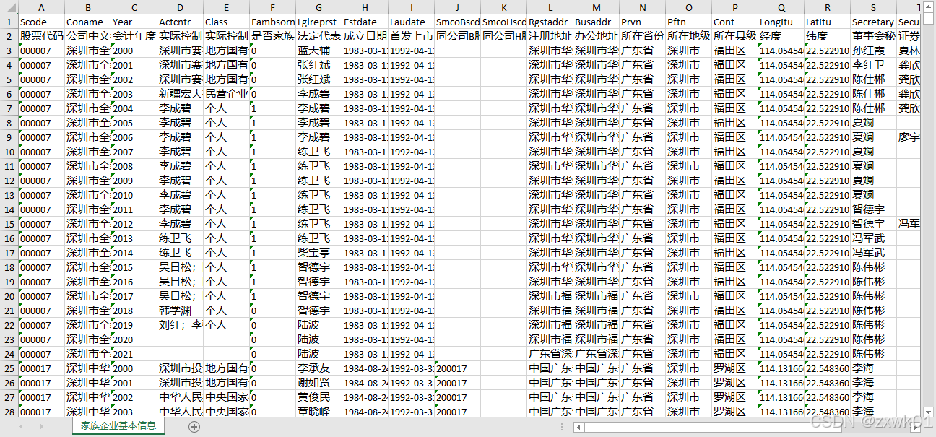Click the Lglreprst header cell

pos(318,22)
